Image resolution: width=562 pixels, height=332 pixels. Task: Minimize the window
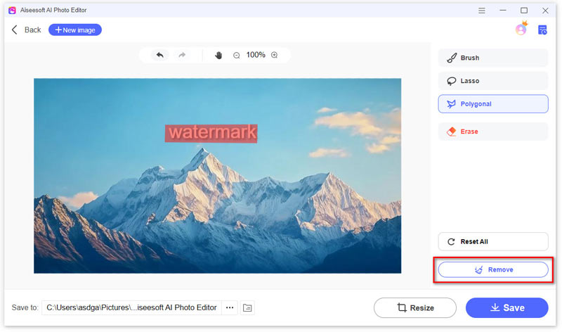(x=503, y=11)
